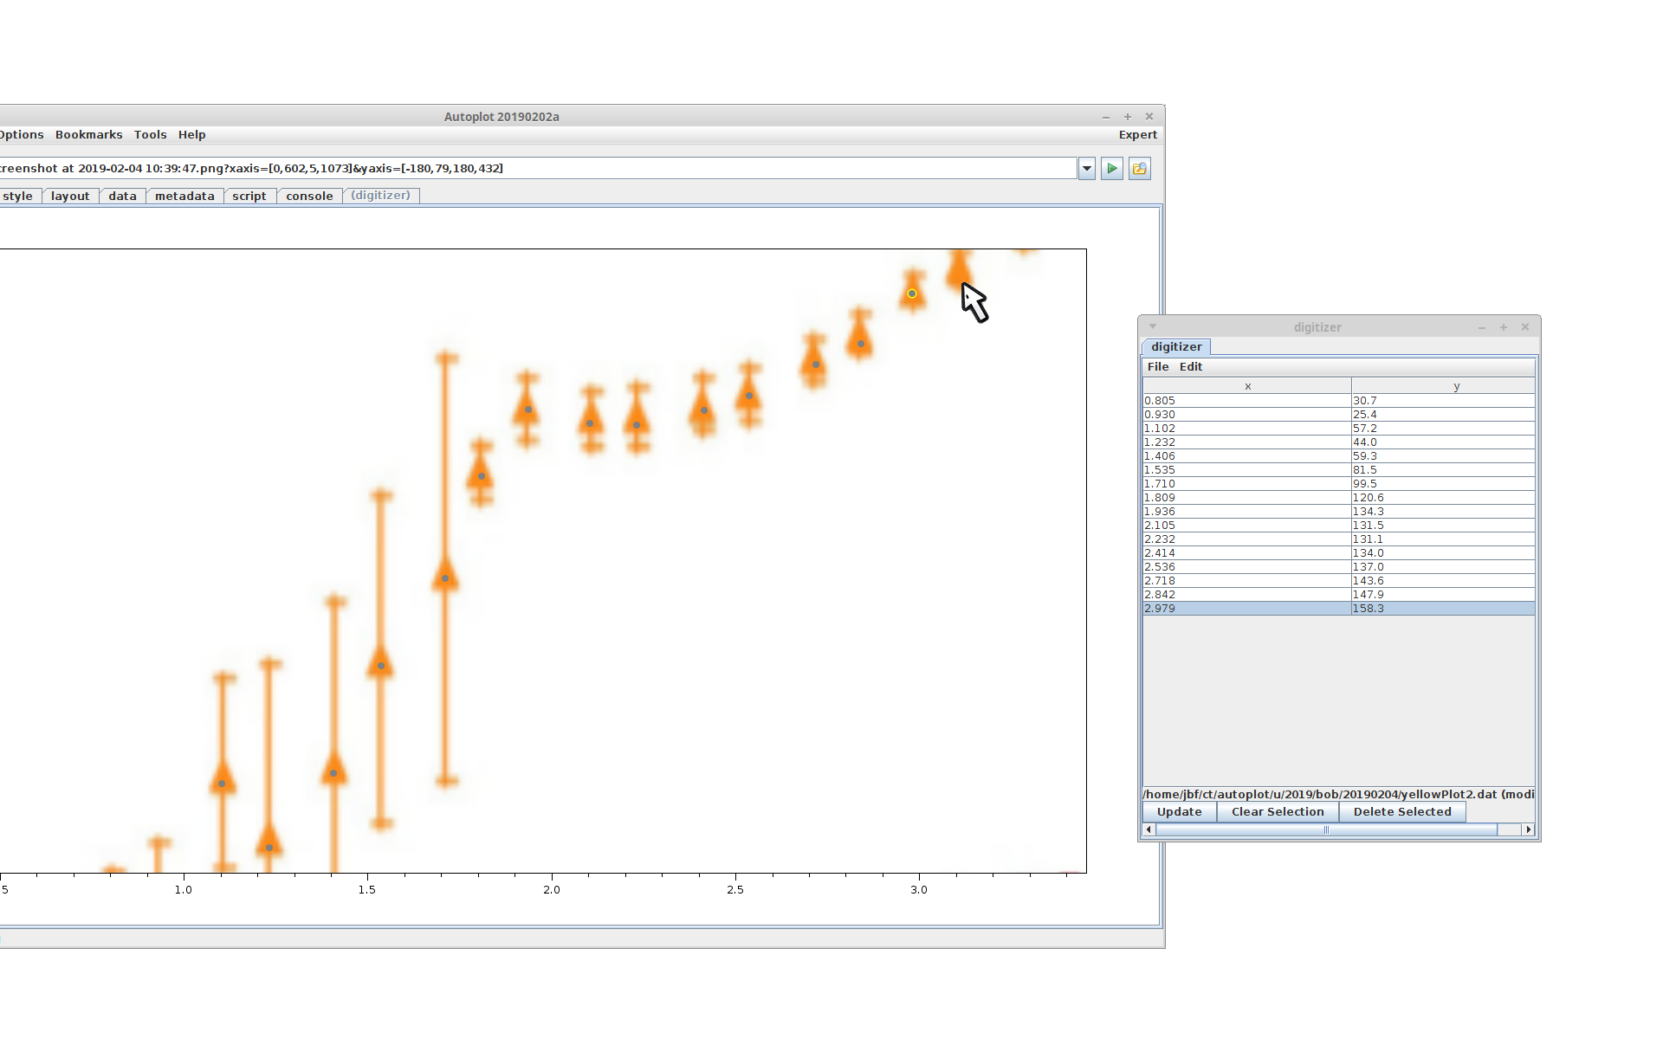Viewport: 1663px width, 1039px height.
Task: Select table row with x 1.535
Action: 1339,470
